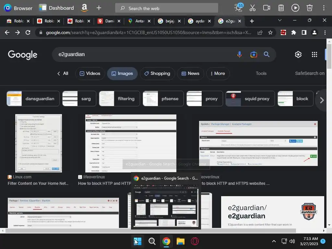Close the Dami Chrome tab

tap(119, 21)
